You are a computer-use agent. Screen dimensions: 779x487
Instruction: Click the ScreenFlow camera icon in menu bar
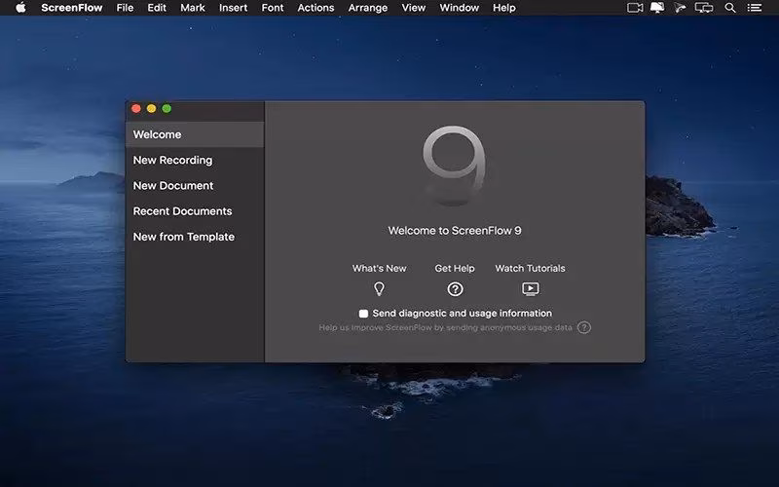635,8
